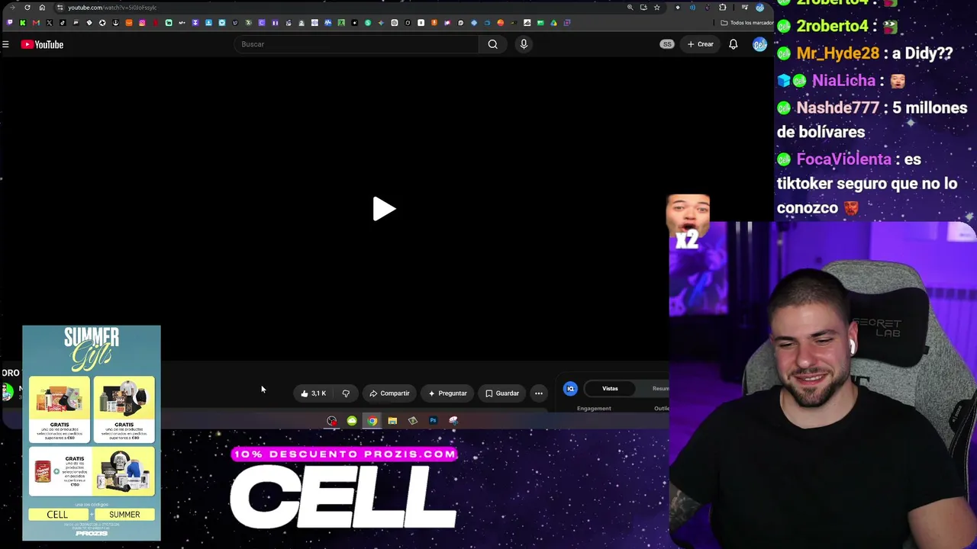Play the YouTube video
This screenshot has width=977, height=549.
point(384,209)
